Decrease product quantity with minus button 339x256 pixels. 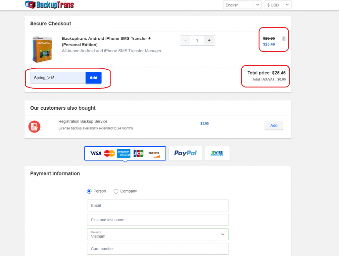[185, 41]
